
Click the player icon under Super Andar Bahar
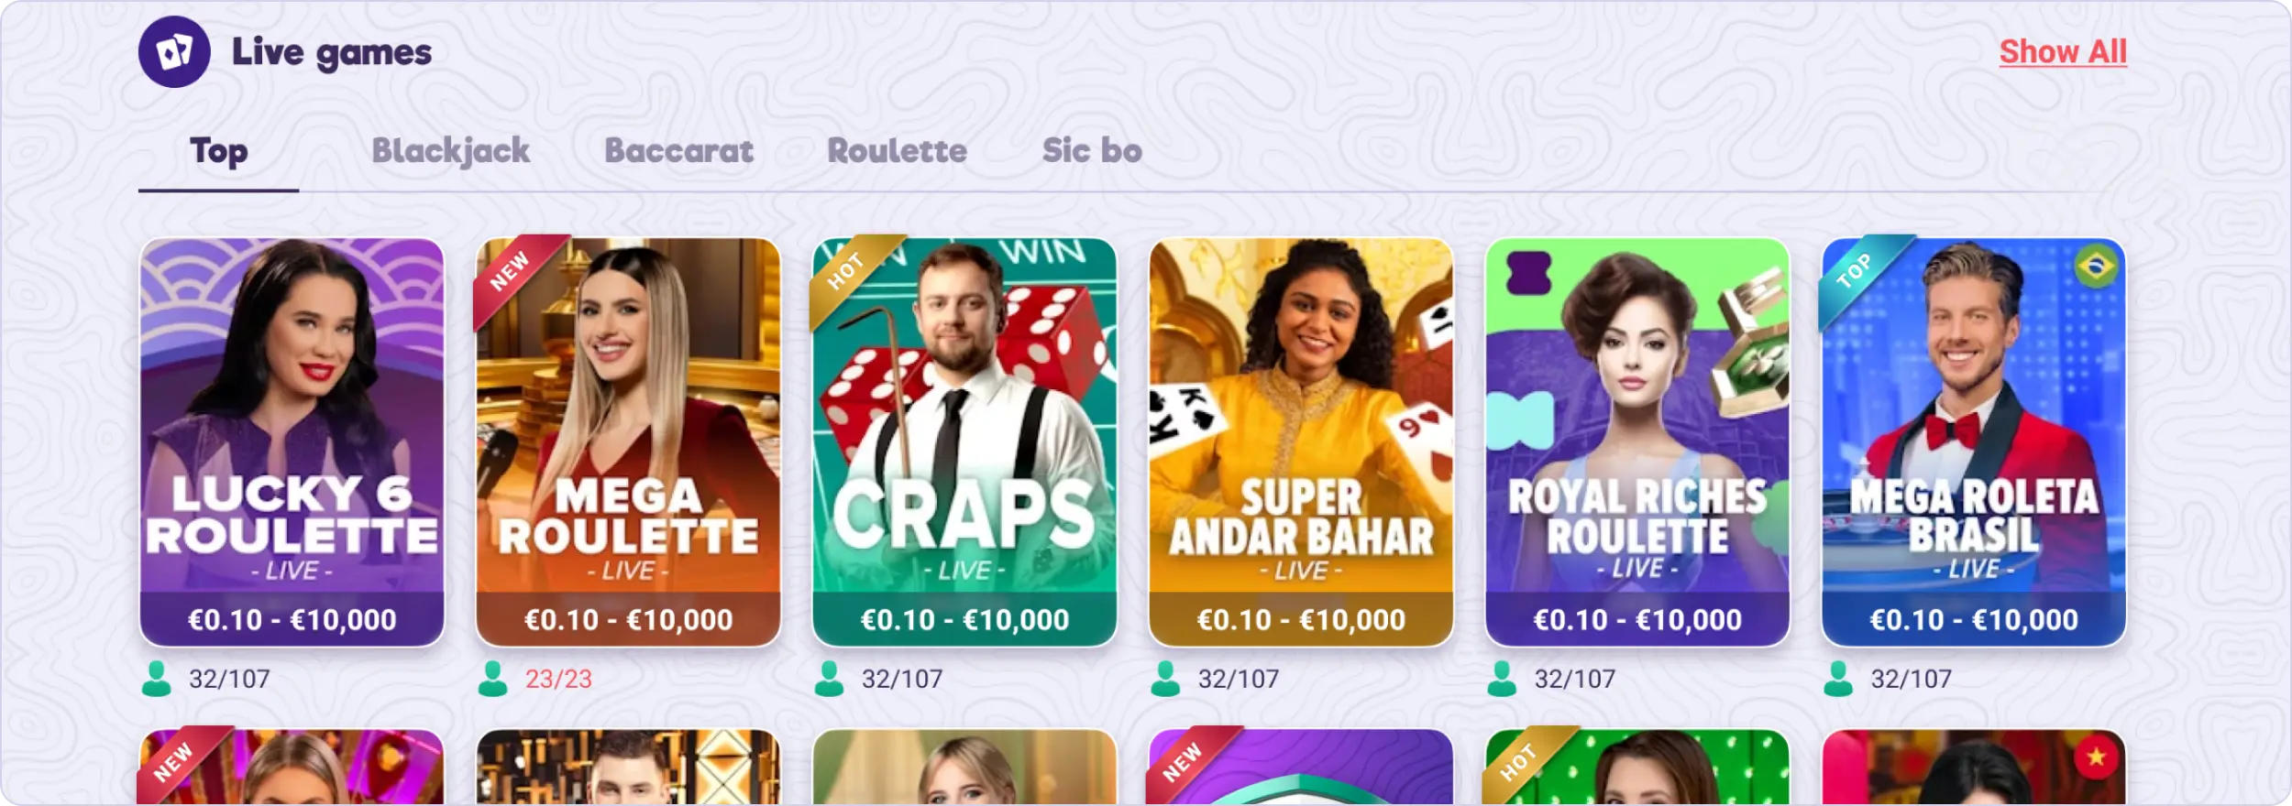(1166, 679)
